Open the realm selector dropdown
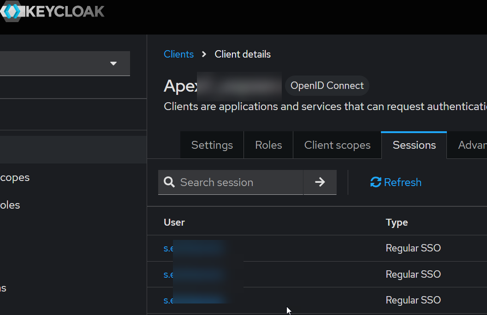Viewport: 487px width, 315px height. (x=65, y=63)
